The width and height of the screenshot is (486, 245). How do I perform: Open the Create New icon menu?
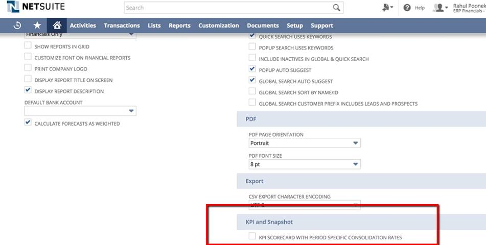[x=387, y=8]
